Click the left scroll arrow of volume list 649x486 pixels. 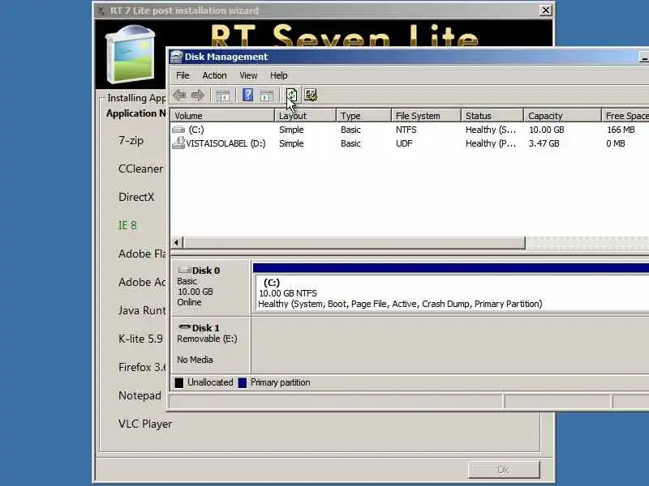pyautogui.click(x=177, y=243)
